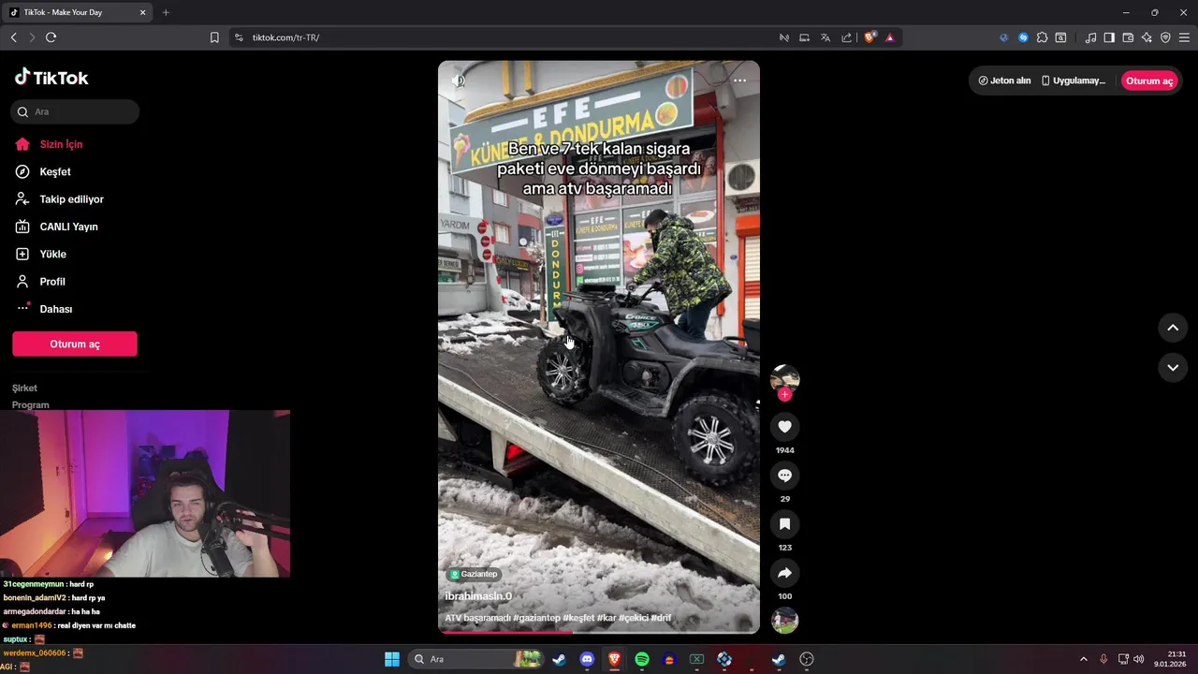Screen dimensions: 1198x674
Task: Open video three-dot options menu
Action: (739, 81)
